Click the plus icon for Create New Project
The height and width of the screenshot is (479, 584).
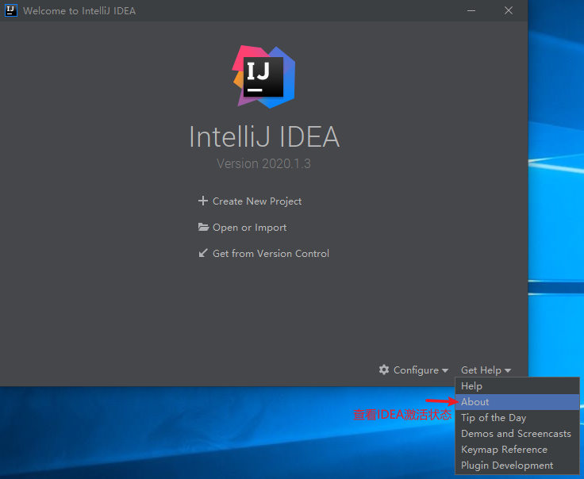(x=203, y=201)
